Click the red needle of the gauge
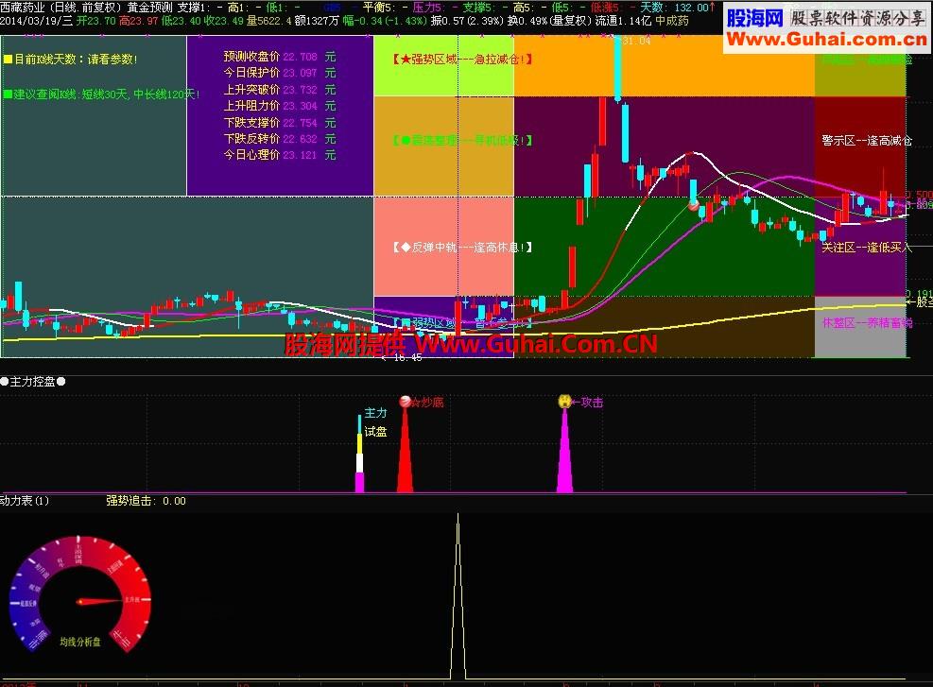This screenshot has height=687, width=933. (100, 601)
